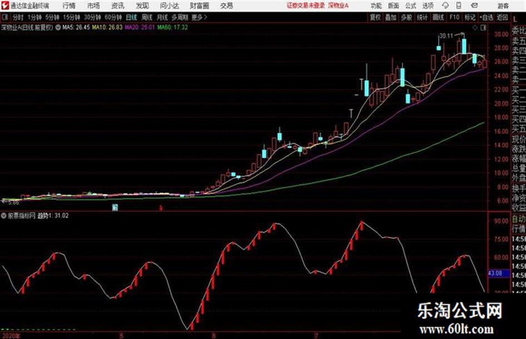Click the MA5: 26.45 label
Image resolution: width=526 pixels, height=339 pixels.
click(76, 27)
